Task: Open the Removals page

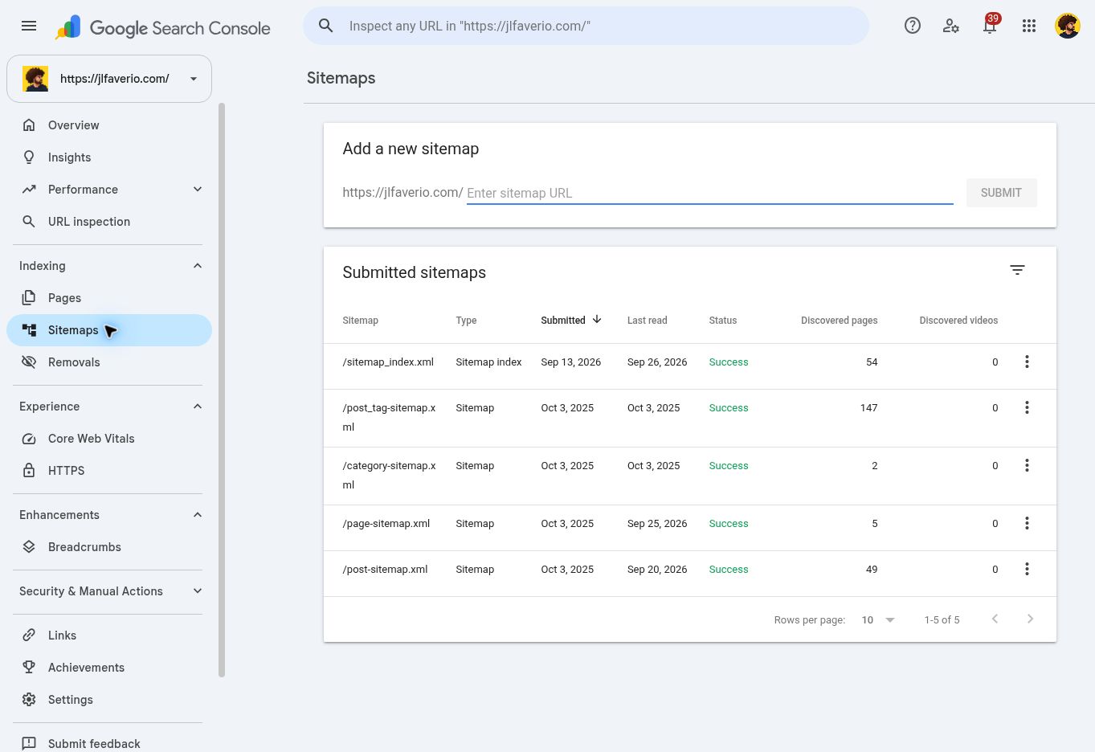Action: (x=109, y=362)
